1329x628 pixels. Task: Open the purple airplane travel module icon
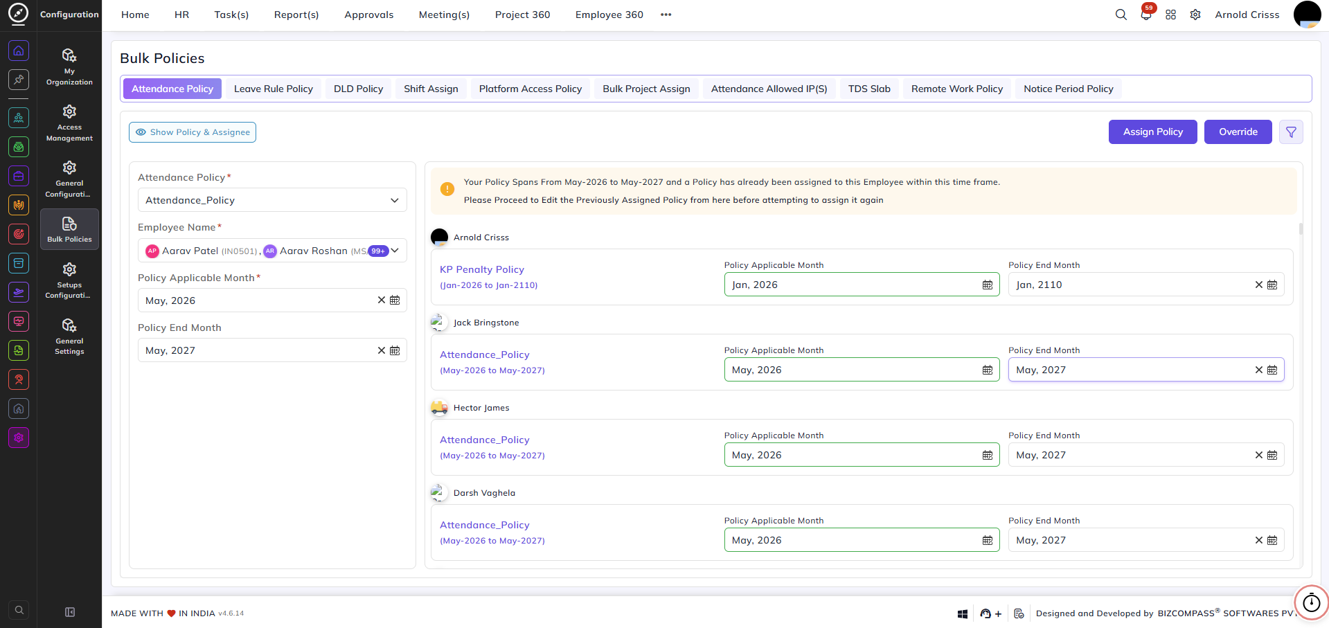coord(19,292)
